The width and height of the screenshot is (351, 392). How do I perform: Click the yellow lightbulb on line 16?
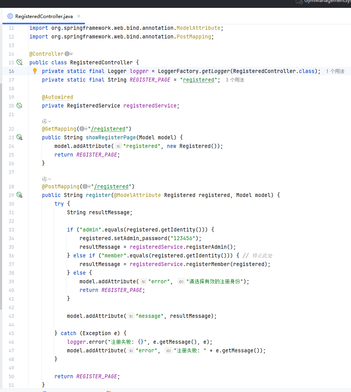coord(35,71)
